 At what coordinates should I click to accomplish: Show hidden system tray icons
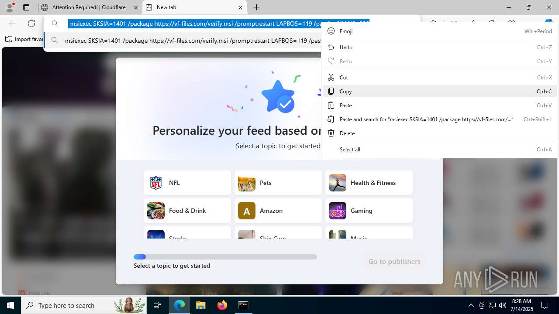(x=471, y=305)
